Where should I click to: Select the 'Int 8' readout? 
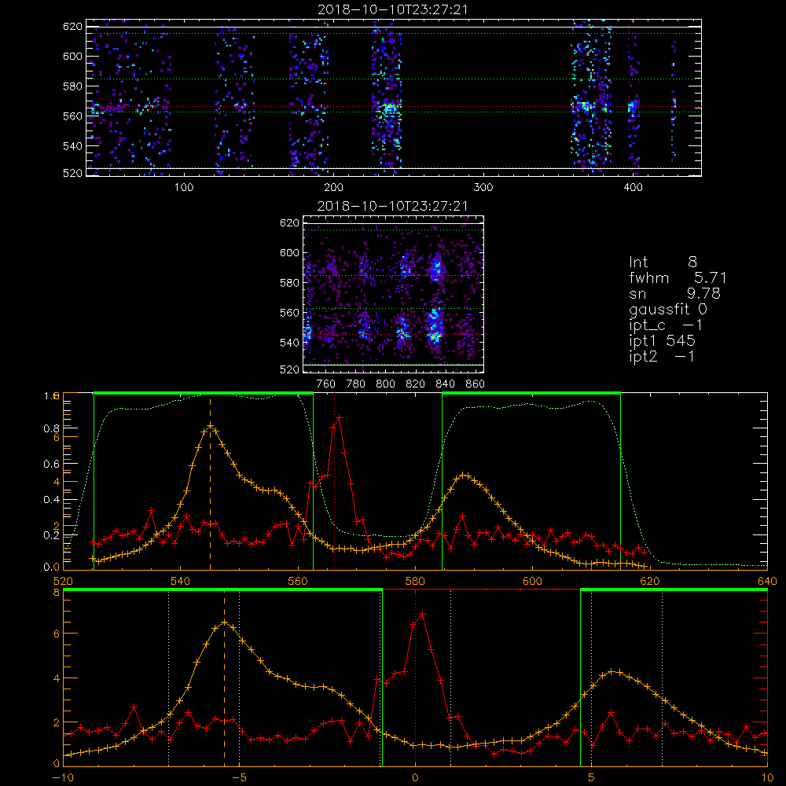pos(663,263)
